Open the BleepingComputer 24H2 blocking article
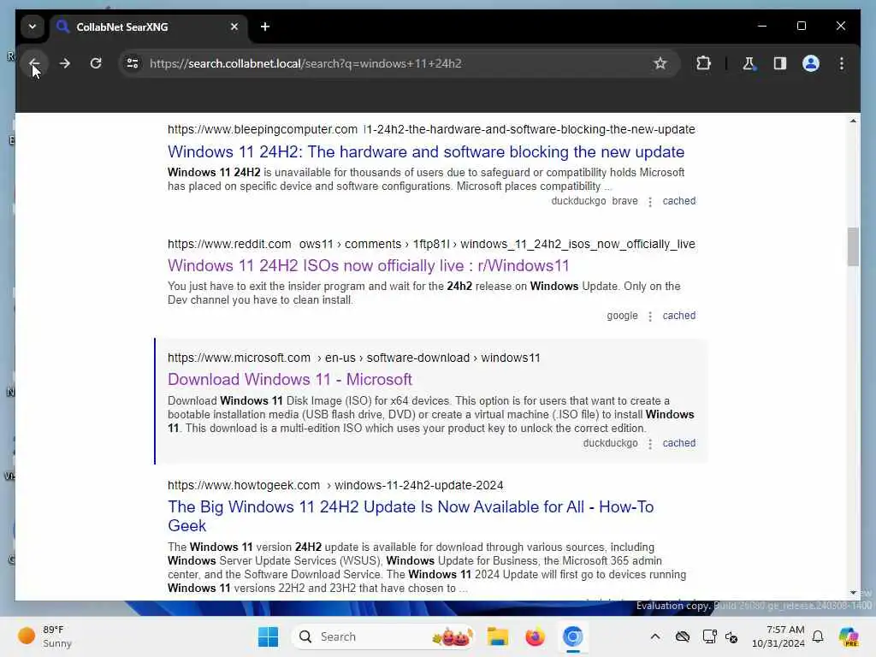876x657 pixels. click(426, 152)
